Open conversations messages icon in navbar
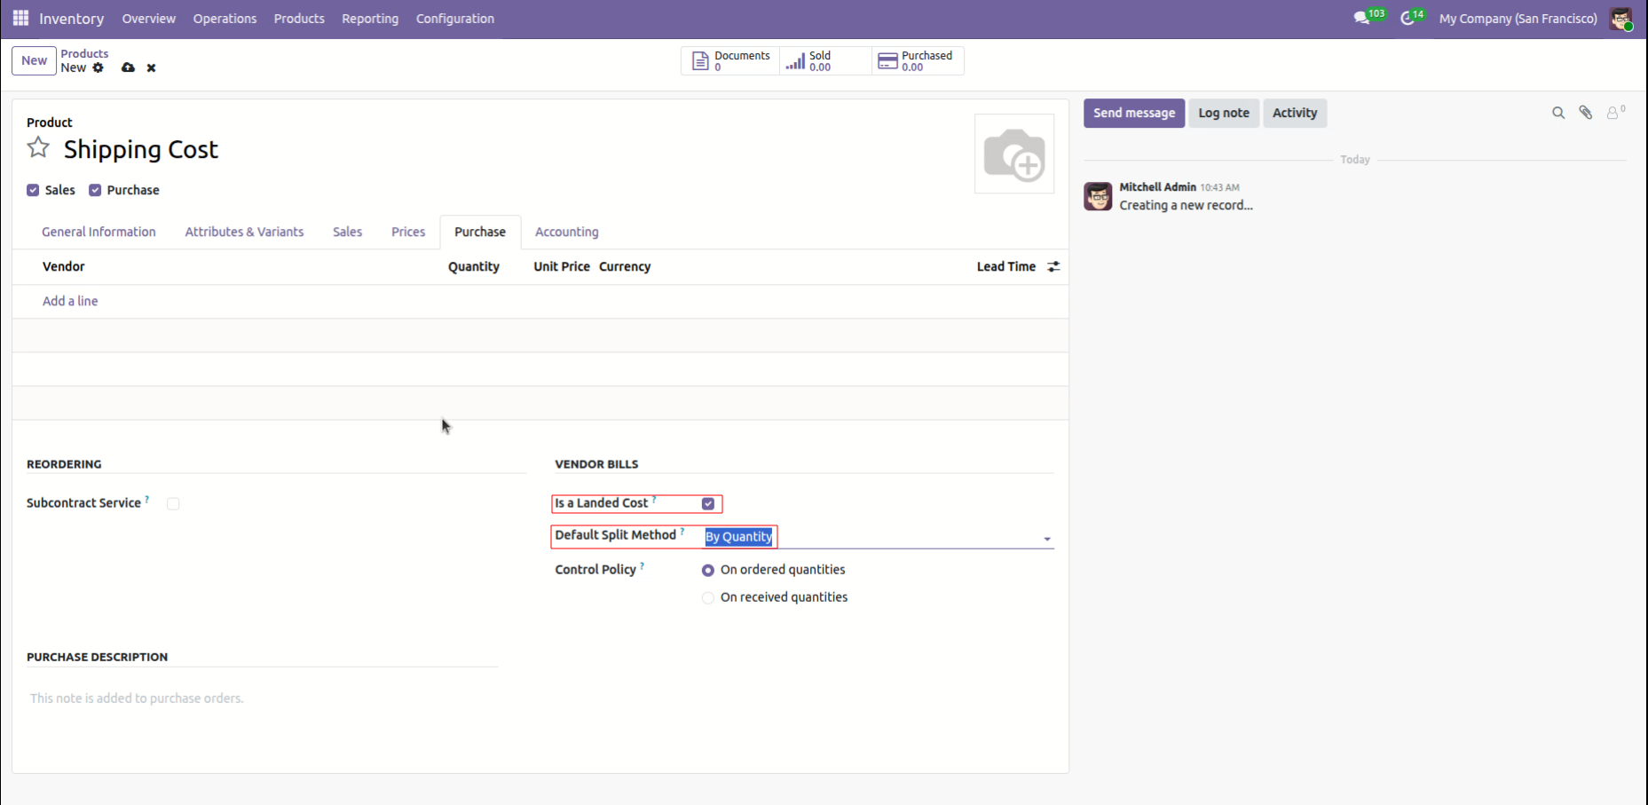Viewport: 1648px width, 805px height. 1361,18
